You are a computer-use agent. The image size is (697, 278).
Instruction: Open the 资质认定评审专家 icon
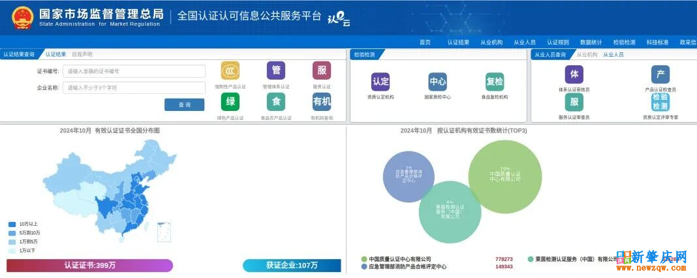tap(660, 102)
